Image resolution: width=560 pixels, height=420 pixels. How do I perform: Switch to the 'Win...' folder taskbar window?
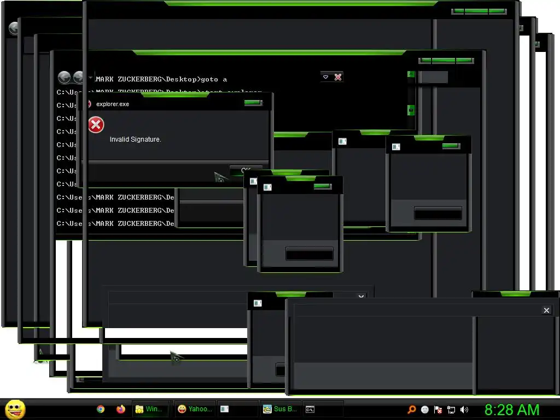[150, 409]
